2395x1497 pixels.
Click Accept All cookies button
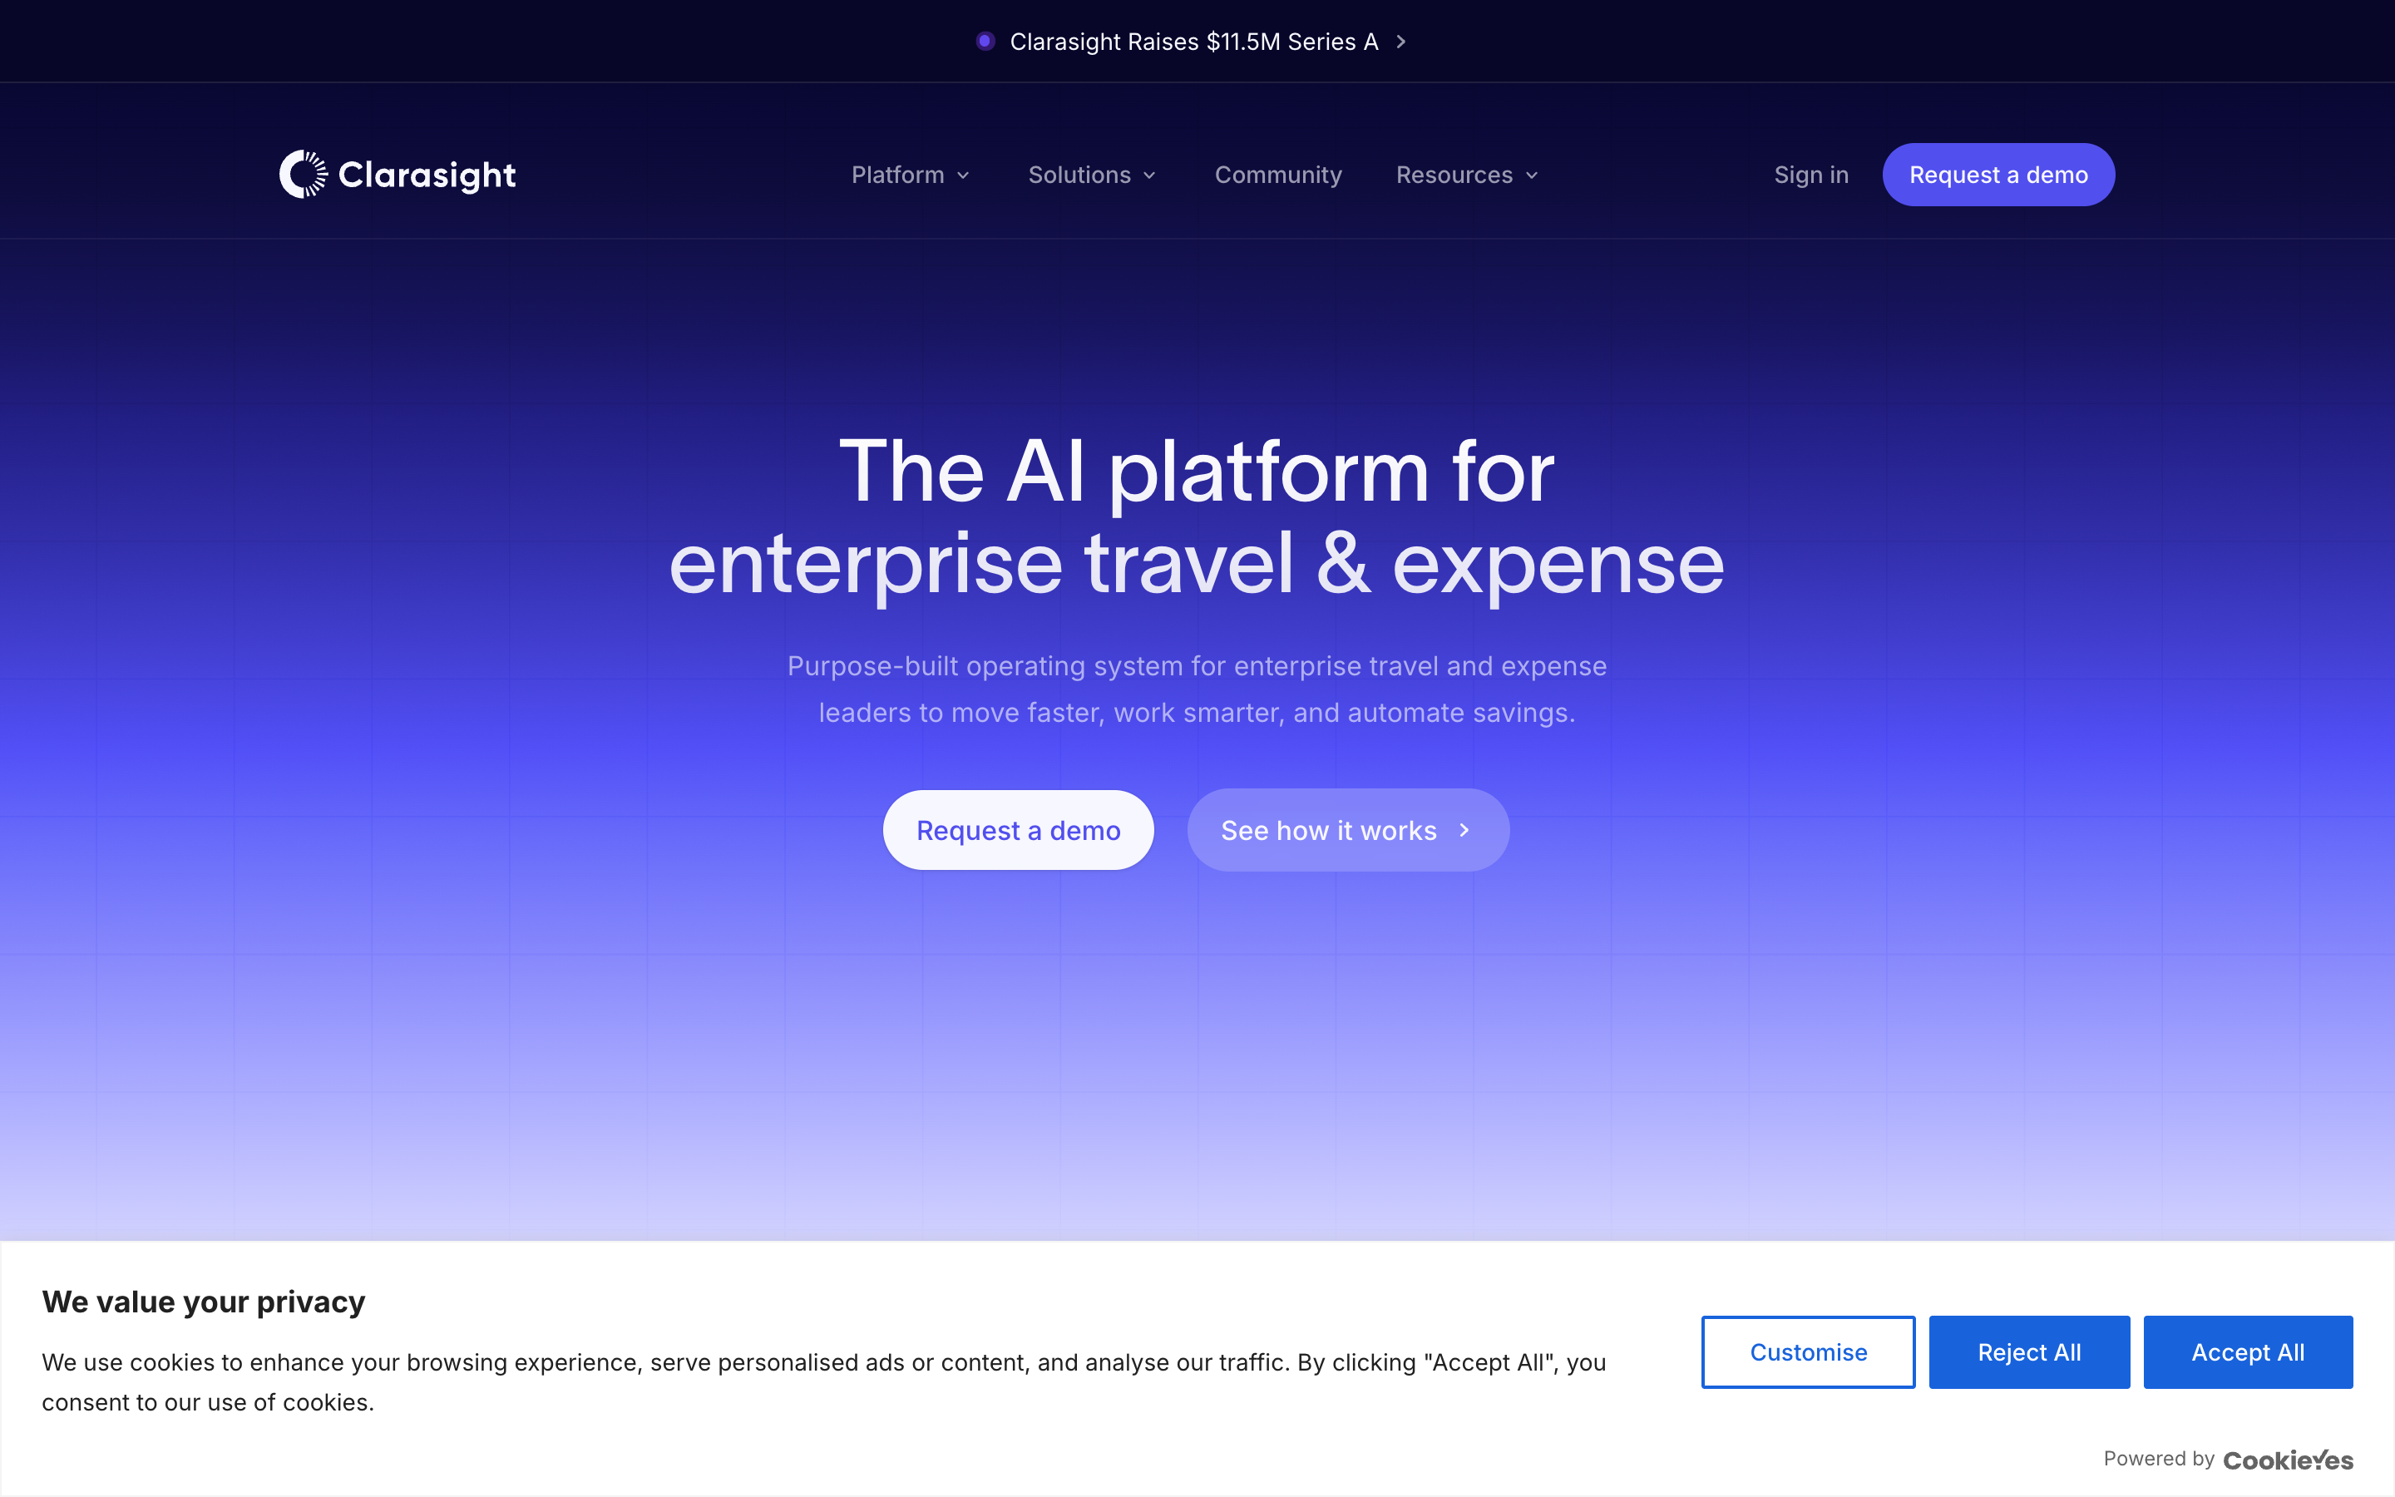(x=2248, y=1351)
